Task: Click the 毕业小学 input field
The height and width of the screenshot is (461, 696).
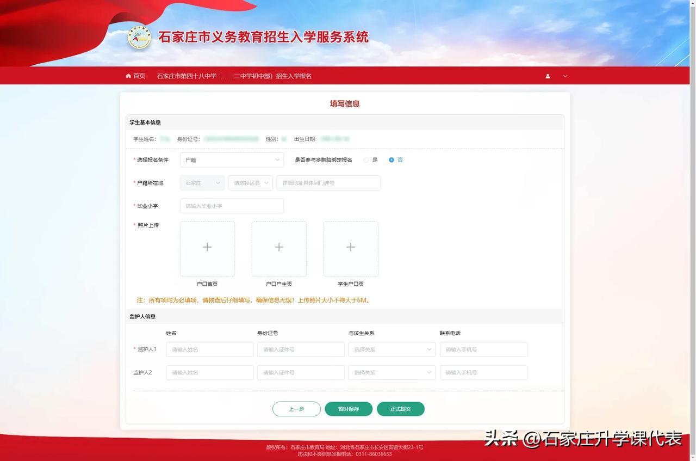Action: click(x=232, y=206)
